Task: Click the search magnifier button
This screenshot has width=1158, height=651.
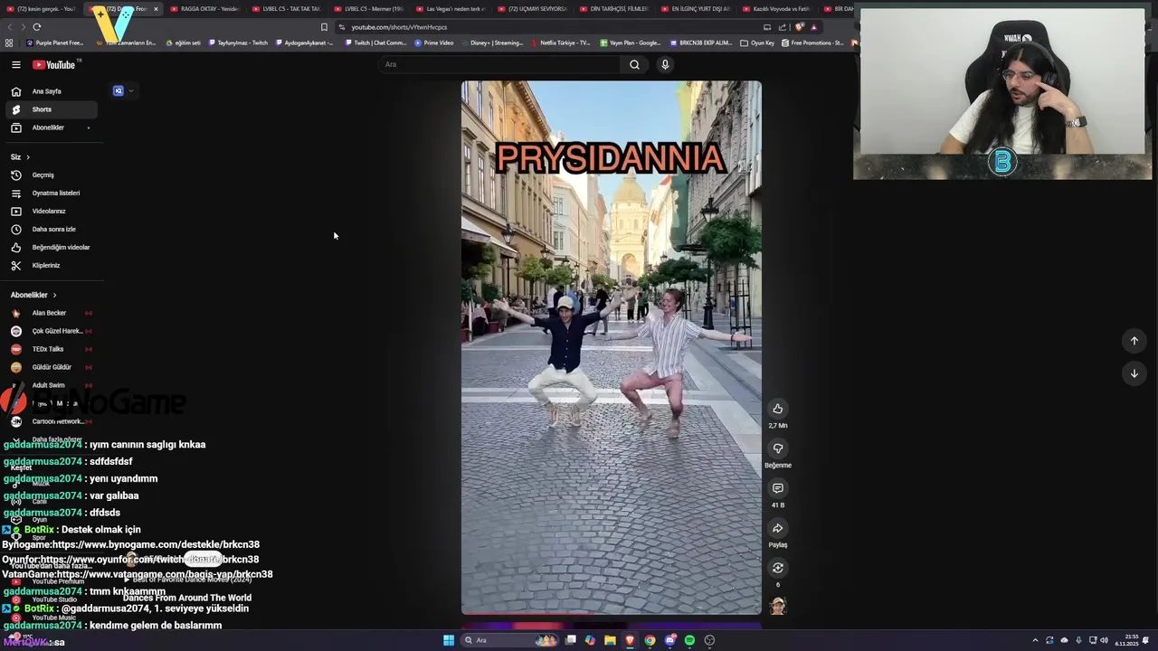Action: coord(634,64)
